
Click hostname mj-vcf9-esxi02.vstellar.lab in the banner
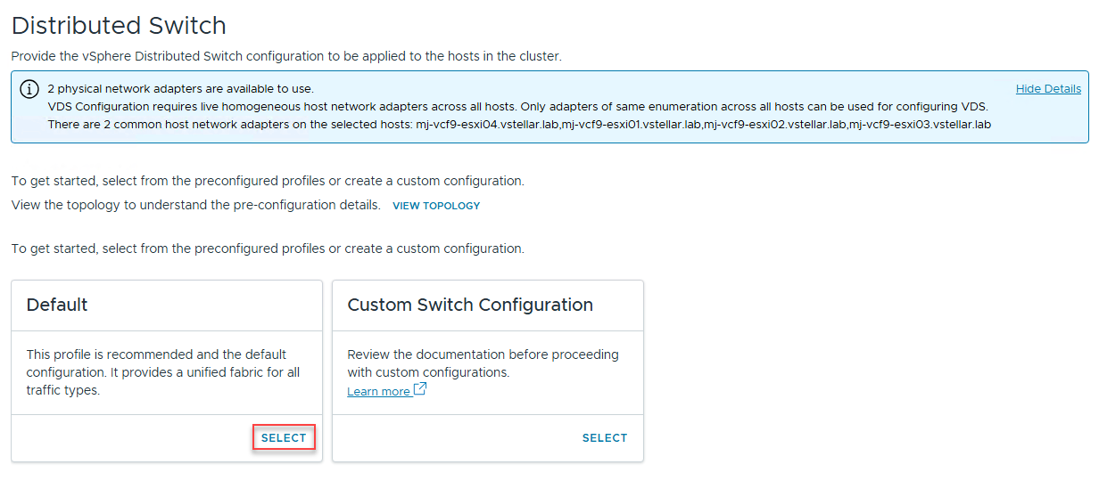pyautogui.click(x=775, y=125)
